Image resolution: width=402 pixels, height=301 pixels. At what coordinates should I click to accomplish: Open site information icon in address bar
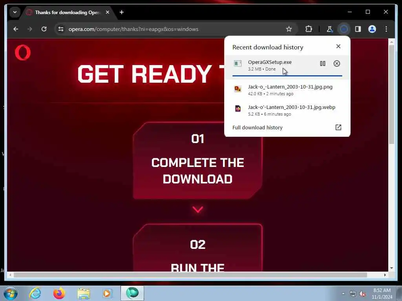click(61, 29)
